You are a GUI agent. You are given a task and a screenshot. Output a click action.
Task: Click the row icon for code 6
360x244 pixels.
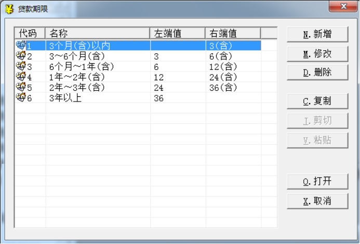tap(21, 97)
